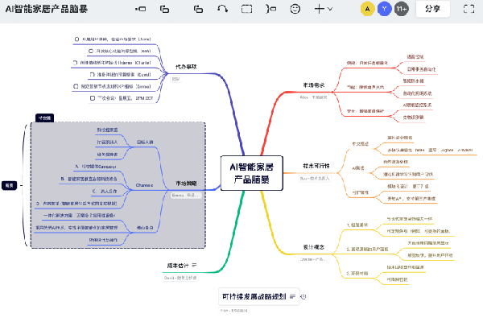Click the 可持续发展战略规划 floating topic
Viewport: 483px width, 322px height.
(x=259, y=295)
